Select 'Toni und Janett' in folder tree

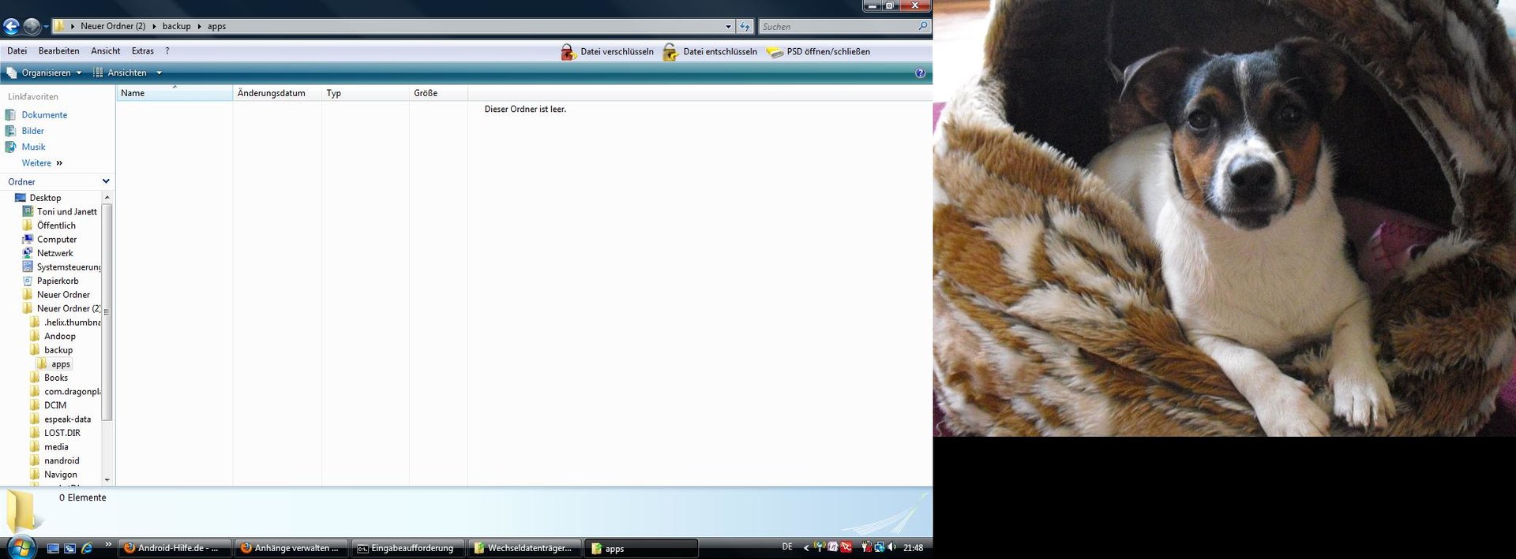click(x=67, y=212)
